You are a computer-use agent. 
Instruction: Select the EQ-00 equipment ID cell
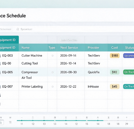(7, 63)
